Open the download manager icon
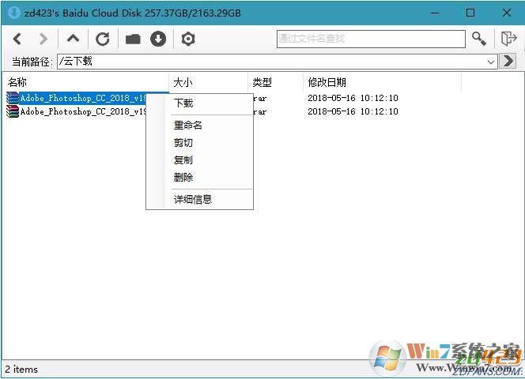525x379 pixels. click(x=158, y=39)
